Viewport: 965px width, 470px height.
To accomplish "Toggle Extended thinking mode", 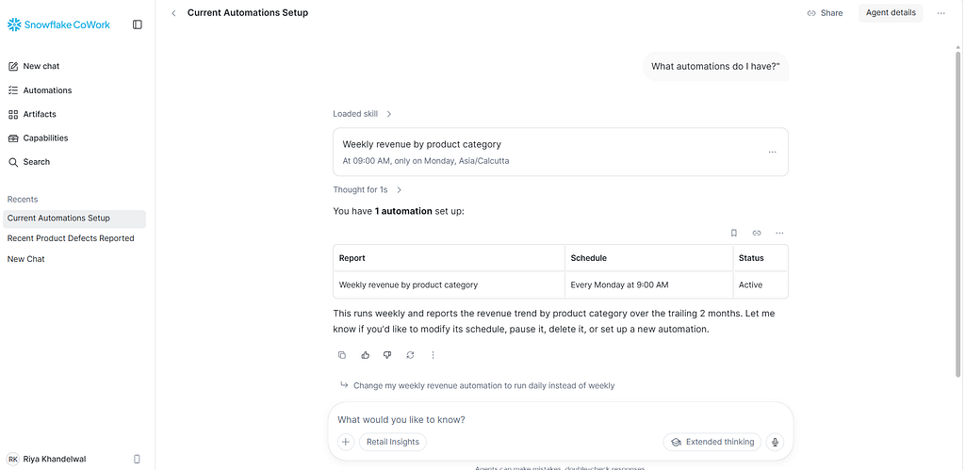I will click(x=712, y=442).
